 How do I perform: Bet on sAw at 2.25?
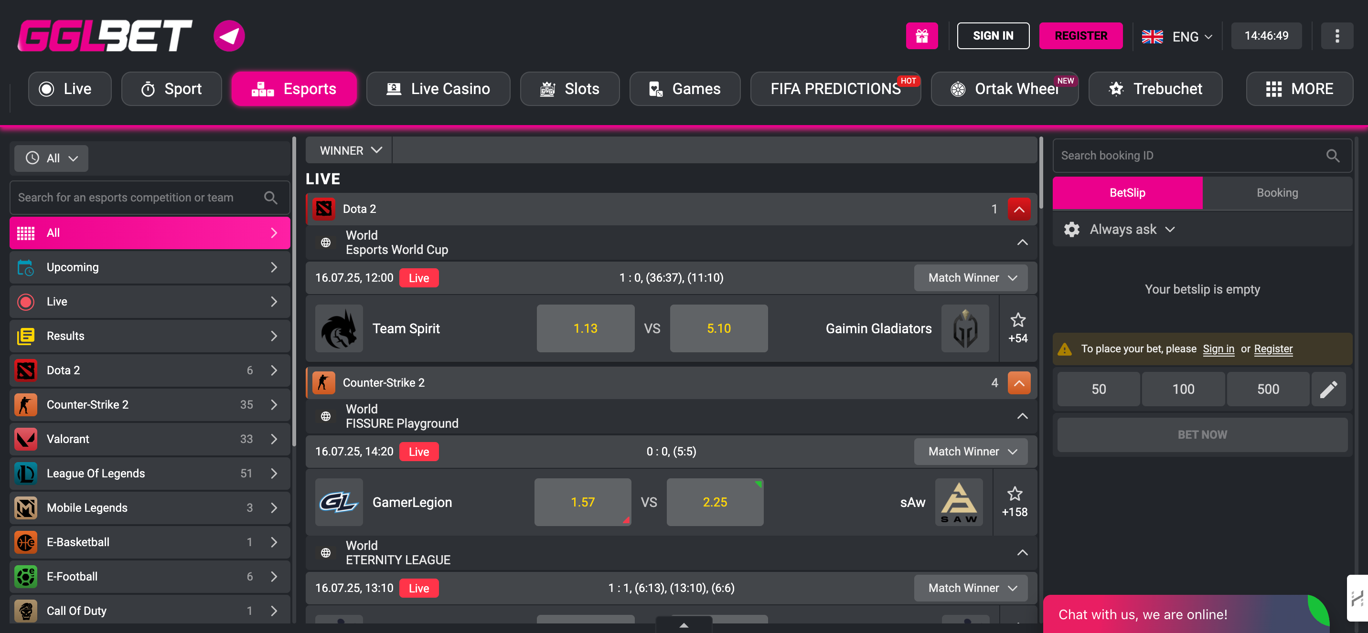pyautogui.click(x=715, y=502)
